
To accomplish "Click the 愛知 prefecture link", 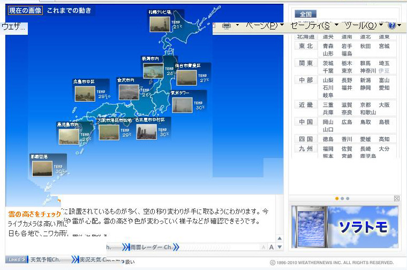I will coord(384,88).
